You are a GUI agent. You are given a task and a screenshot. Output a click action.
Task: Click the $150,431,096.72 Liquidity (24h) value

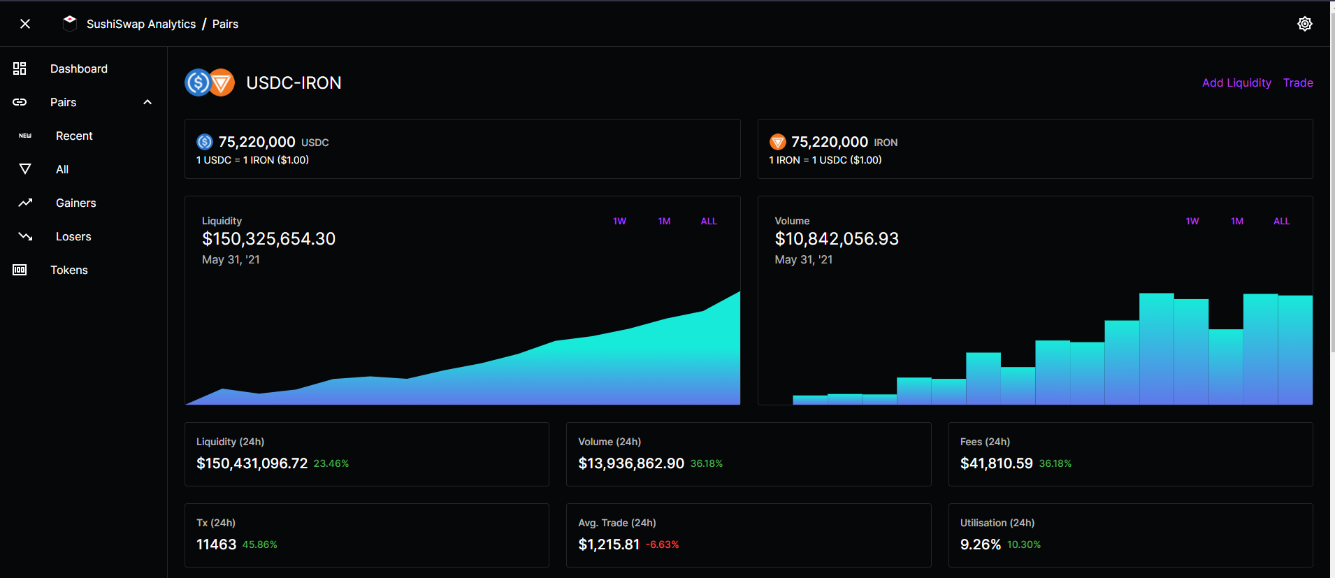tap(252, 463)
